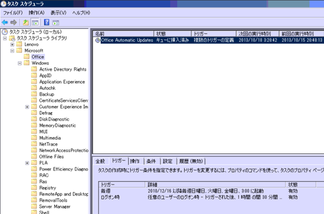
Task: Sort by 前回の実行時刻 column header
Action: [x=301, y=34]
